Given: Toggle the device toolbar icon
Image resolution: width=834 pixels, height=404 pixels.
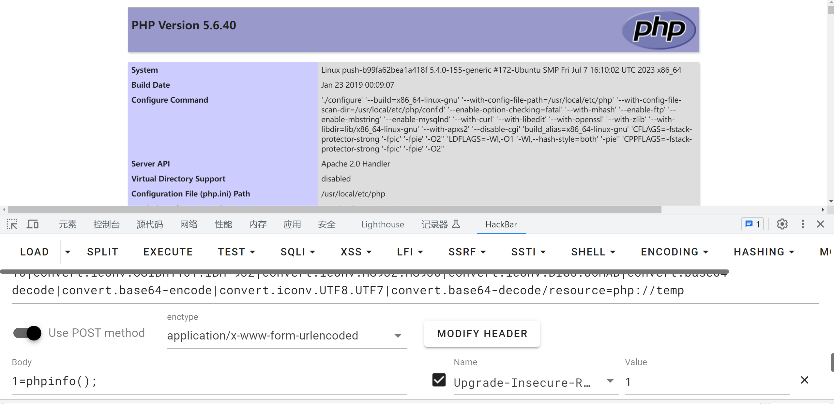Looking at the screenshot, I should pos(32,224).
